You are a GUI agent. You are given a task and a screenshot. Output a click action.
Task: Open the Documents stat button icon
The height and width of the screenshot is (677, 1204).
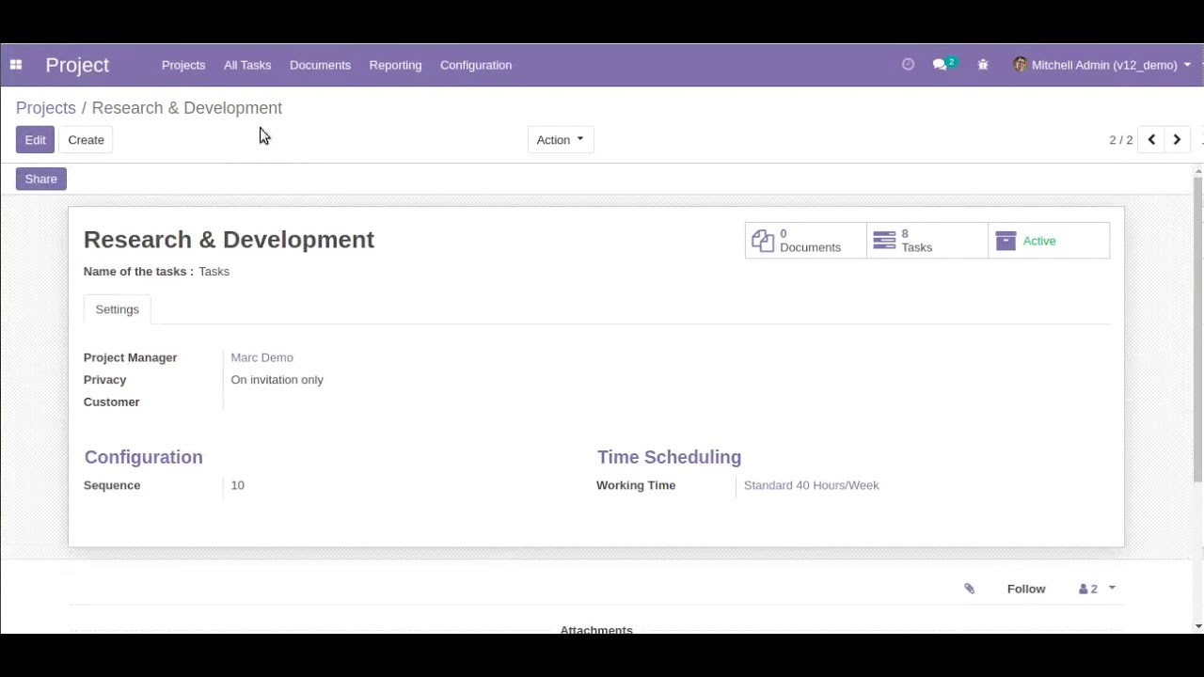coord(763,241)
